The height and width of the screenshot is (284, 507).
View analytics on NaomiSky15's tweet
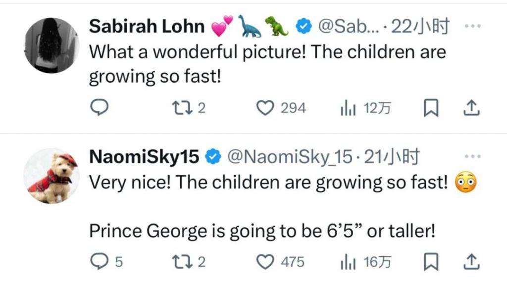349,262
